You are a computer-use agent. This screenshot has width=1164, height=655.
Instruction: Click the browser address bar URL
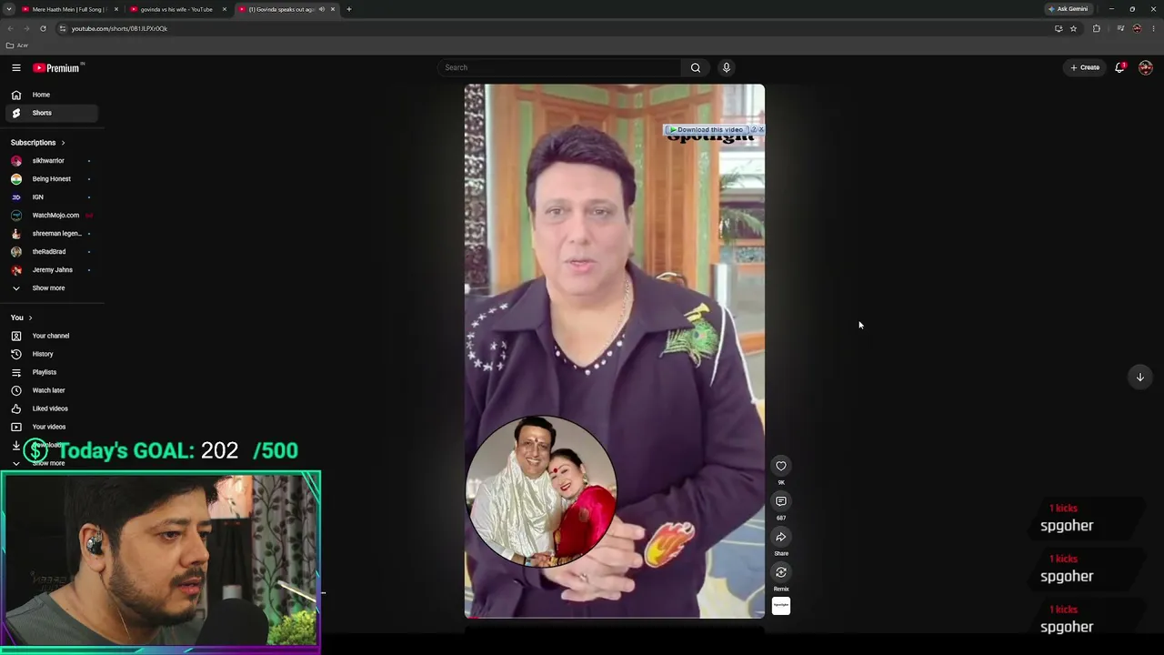click(x=119, y=28)
